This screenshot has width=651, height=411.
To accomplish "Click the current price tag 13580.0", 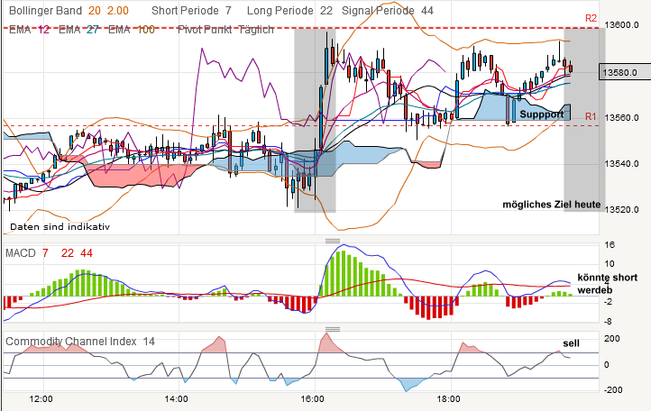I will click(625, 72).
